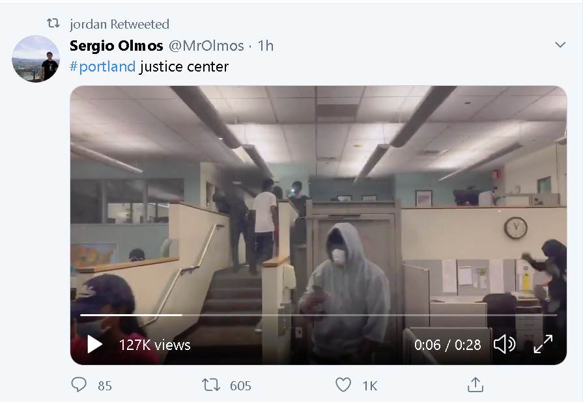583x402 pixels.
Task: Click jordan Retweeted label
Action: [x=119, y=24]
